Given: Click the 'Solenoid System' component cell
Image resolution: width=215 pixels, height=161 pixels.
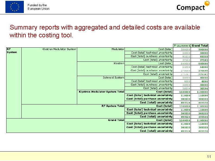Looking at the screenshot, I should click(x=101, y=83).
